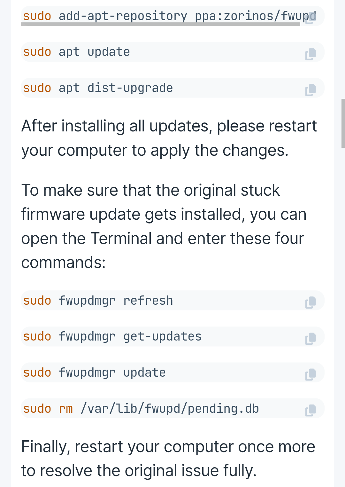This screenshot has width=345, height=487.
Task: Copy the 'sudo apt update' command via its icon
Action: 310,54
